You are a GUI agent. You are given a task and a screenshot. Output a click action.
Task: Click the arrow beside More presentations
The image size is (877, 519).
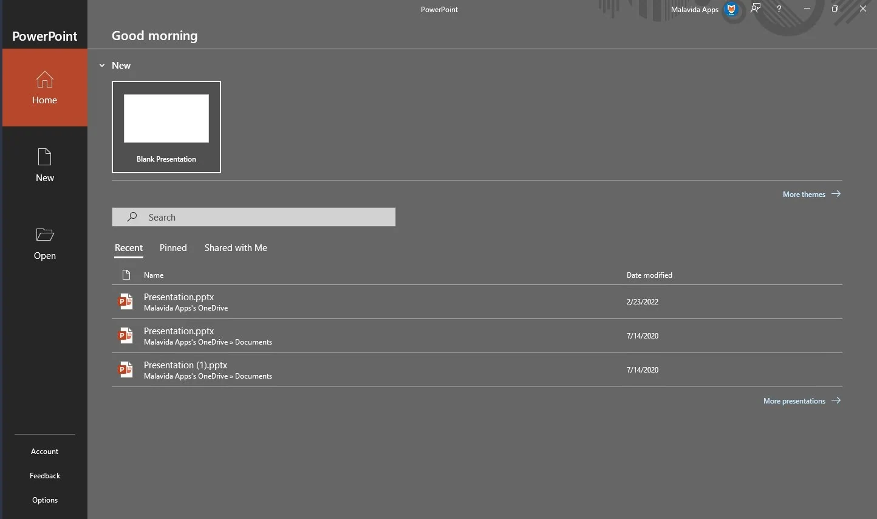point(836,400)
